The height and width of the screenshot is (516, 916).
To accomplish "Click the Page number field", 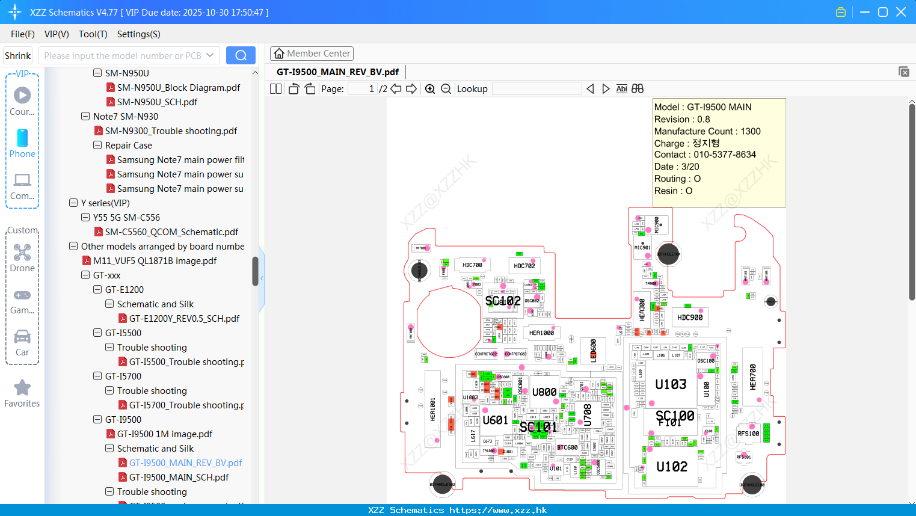I will coord(363,88).
